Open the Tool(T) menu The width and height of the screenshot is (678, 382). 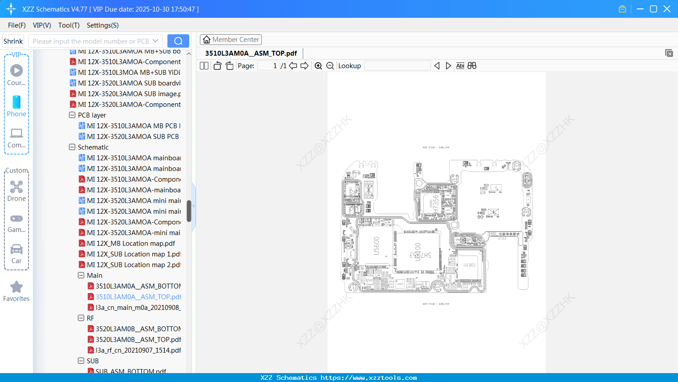(69, 25)
